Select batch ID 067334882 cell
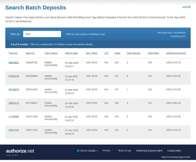This screenshot has width=196, height=162. coord(32,76)
